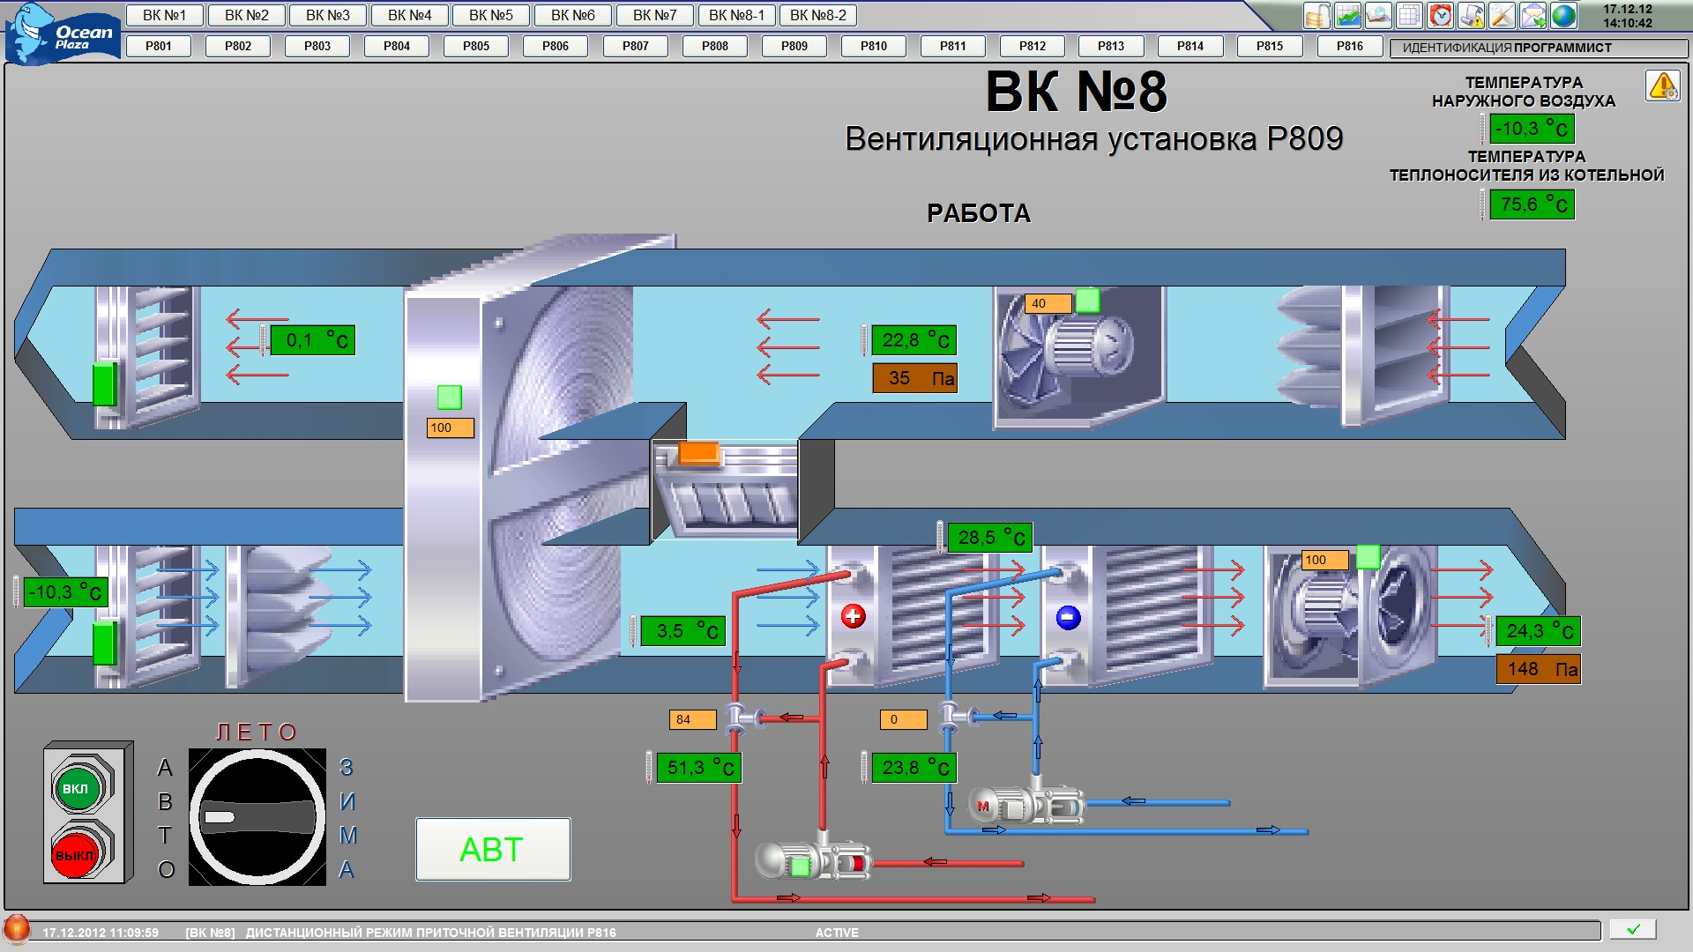This screenshot has width=1693, height=952.
Task: Click the padlock login icon
Action: [x=1316, y=16]
